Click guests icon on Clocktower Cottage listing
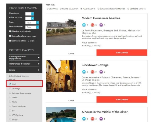Image resolution: width=151 pixels, height=122 pixels. 84,72
